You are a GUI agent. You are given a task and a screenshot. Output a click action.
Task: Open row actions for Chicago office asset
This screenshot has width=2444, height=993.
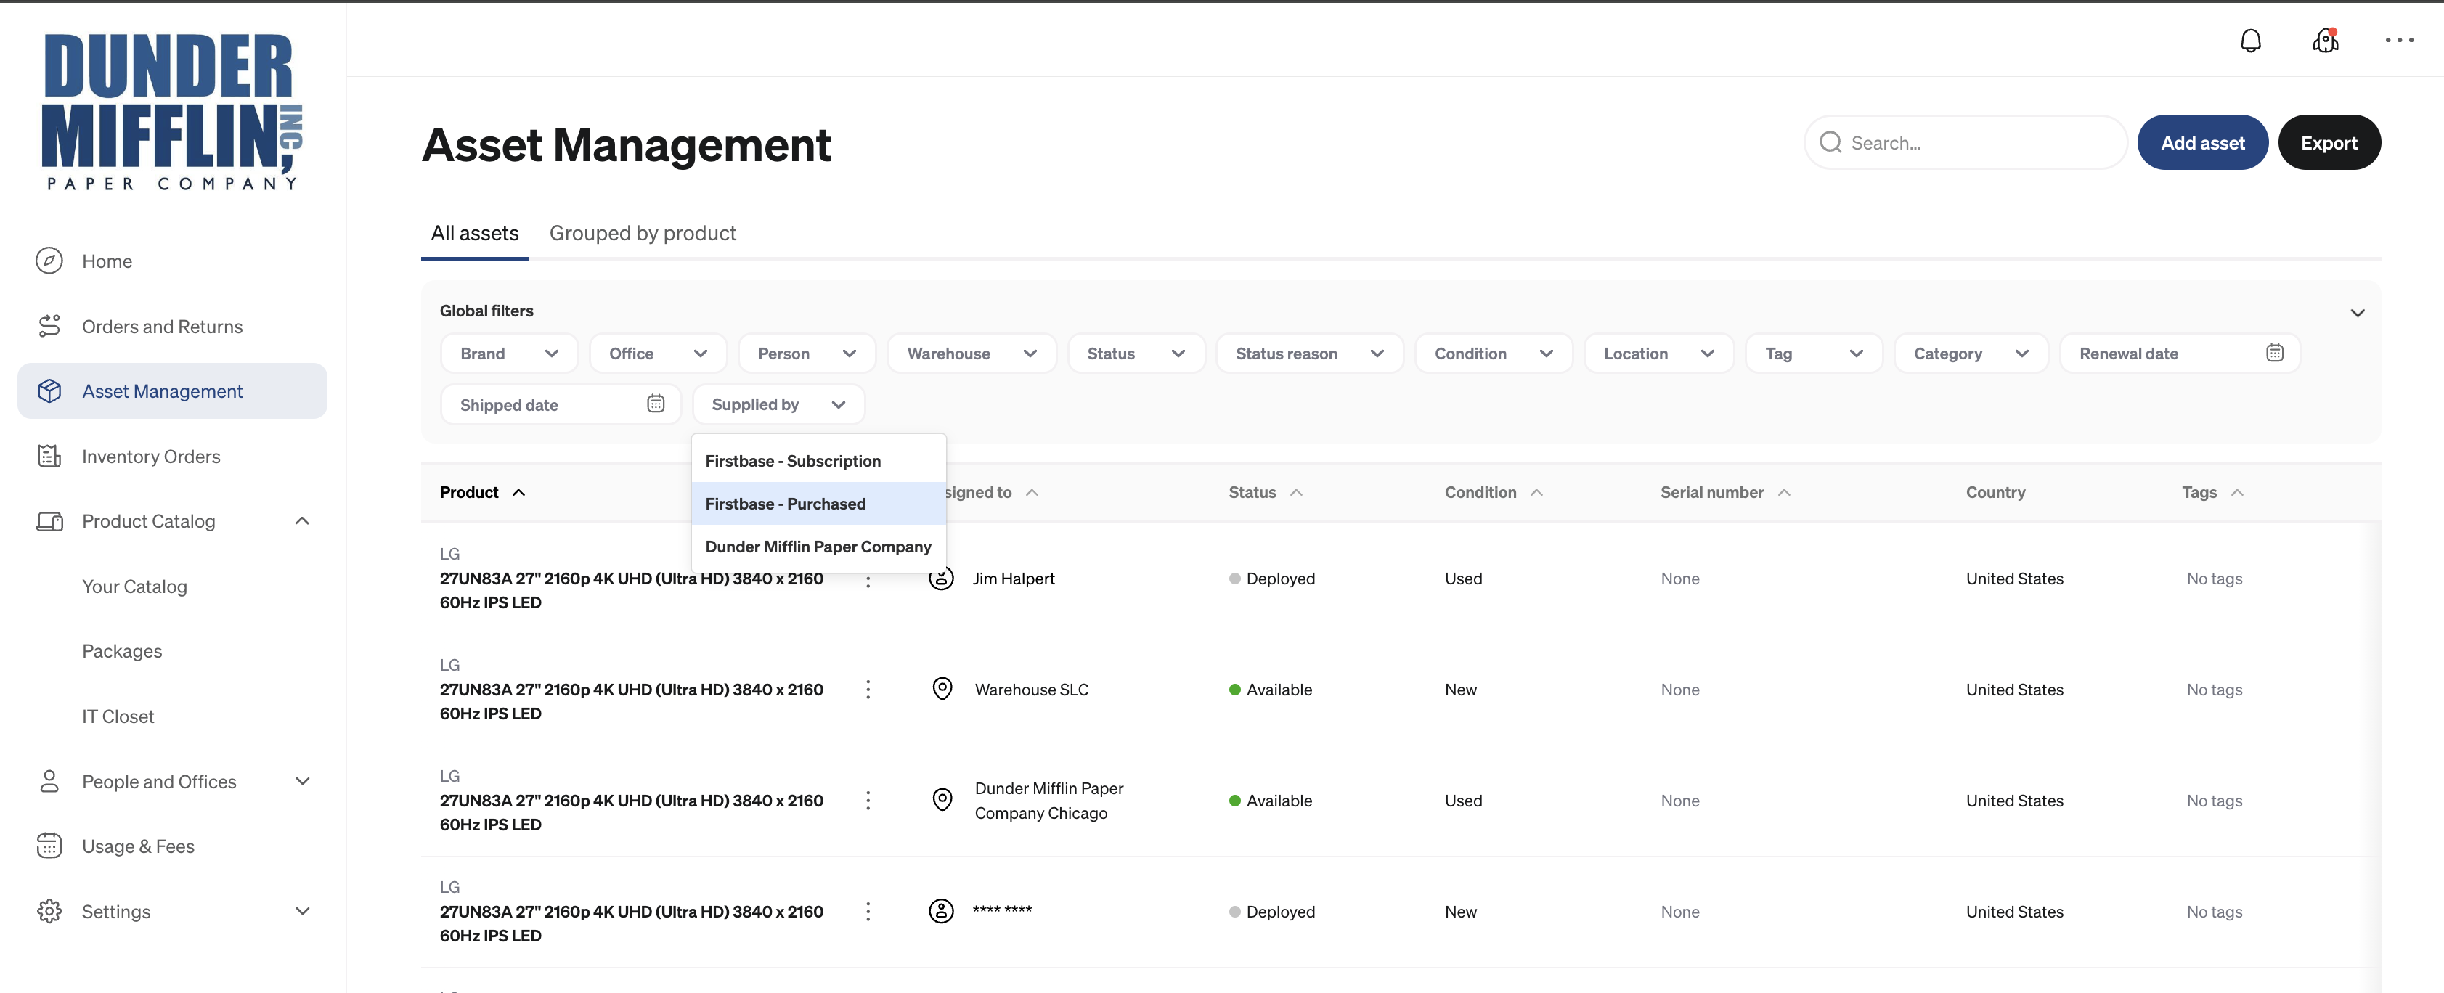coord(868,801)
